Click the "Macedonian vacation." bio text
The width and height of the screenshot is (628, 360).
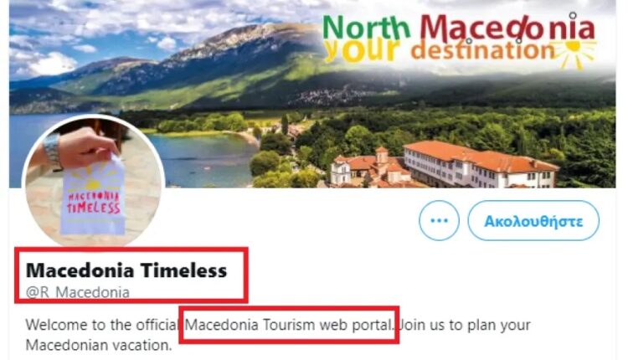tap(99, 345)
